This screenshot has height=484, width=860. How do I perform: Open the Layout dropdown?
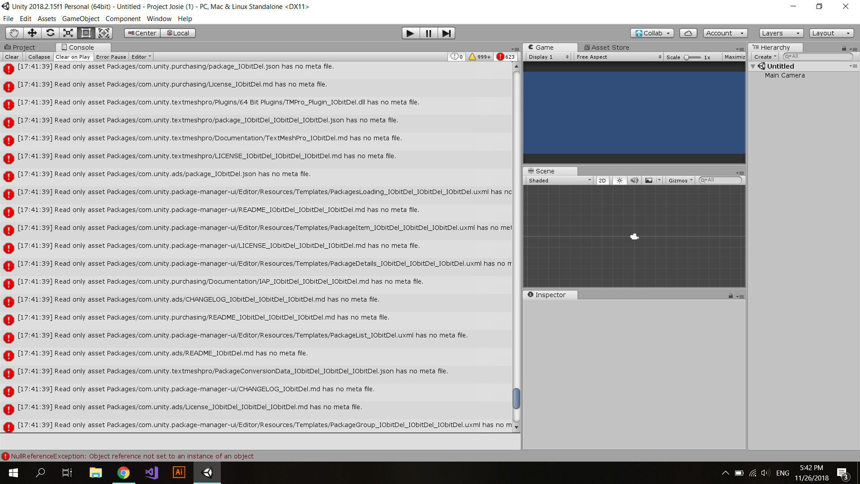click(831, 33)
